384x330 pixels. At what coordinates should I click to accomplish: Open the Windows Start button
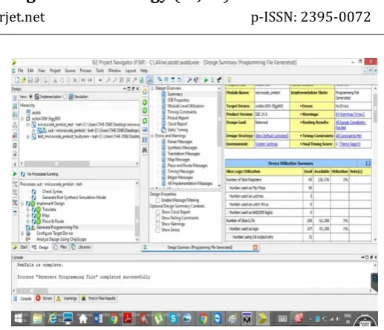point(19,318)
